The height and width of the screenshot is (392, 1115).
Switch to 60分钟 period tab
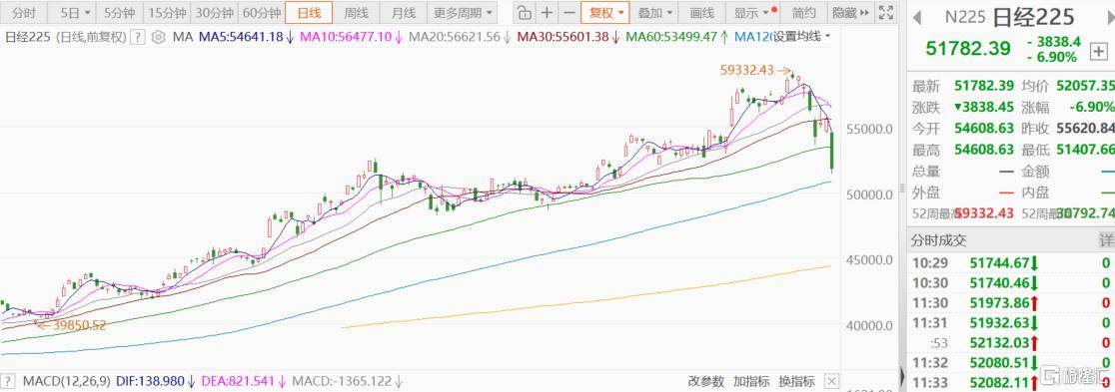(x=261, y=13)
